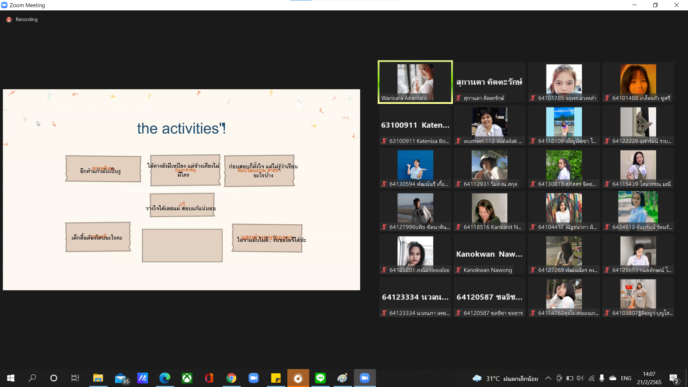Launch LINE app from taskbar
The height and width of the screenshot is (387, 688).
320,378
